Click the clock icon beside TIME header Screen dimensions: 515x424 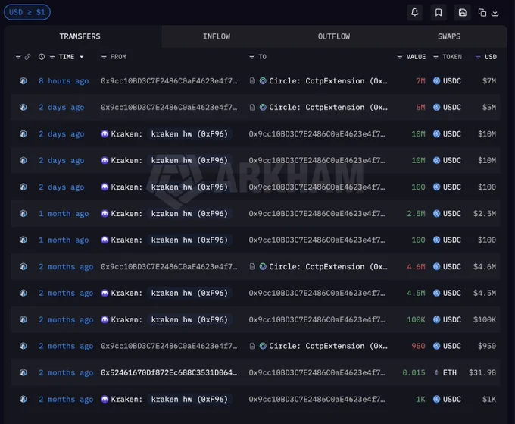pyautogui.click(x=42, y=57)
